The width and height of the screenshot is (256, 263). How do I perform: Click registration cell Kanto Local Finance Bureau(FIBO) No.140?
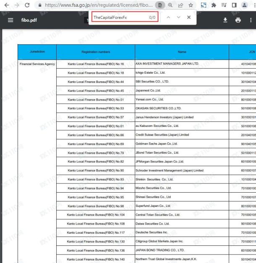point(96,259)
